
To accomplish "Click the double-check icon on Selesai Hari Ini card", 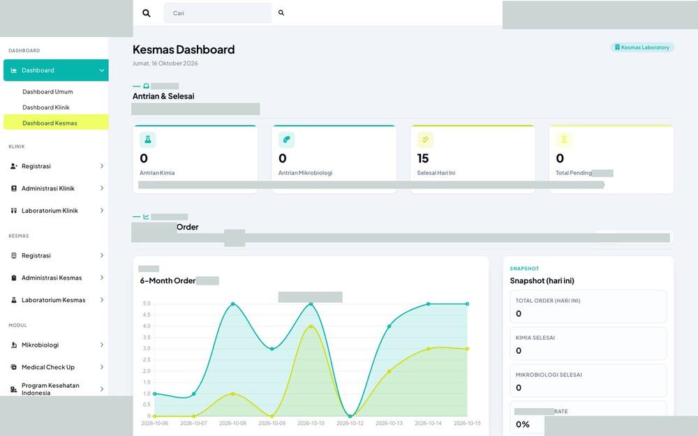I will click(425, 140).
